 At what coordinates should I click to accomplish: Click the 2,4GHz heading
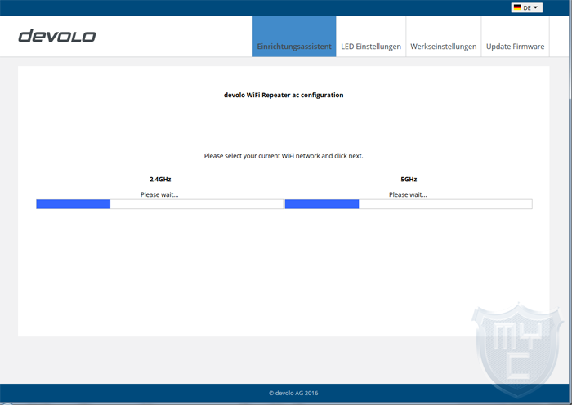[x=160, y=180]
